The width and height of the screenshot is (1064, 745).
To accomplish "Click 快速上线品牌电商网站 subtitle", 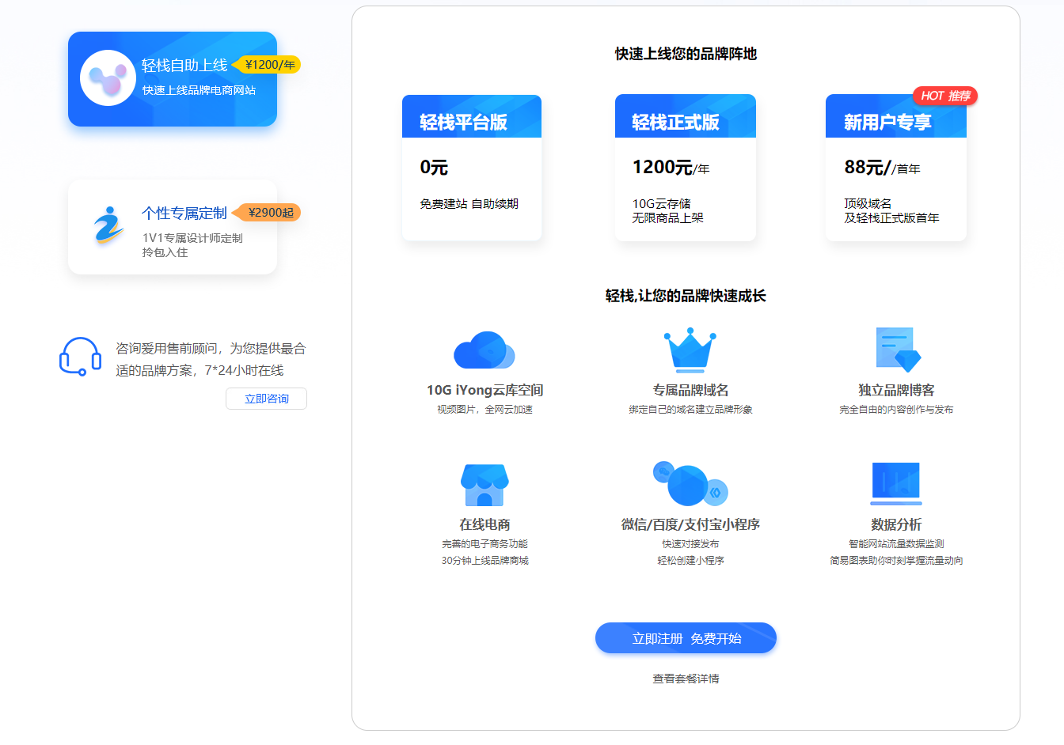I will point(199,90).
